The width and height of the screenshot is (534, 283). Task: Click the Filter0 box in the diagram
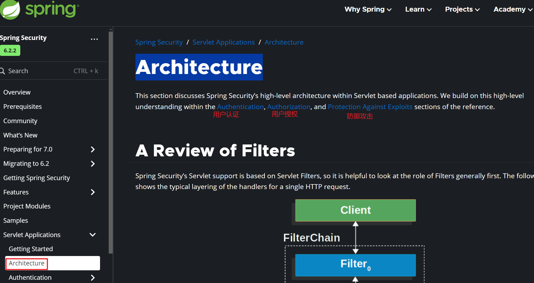(356, 265)
